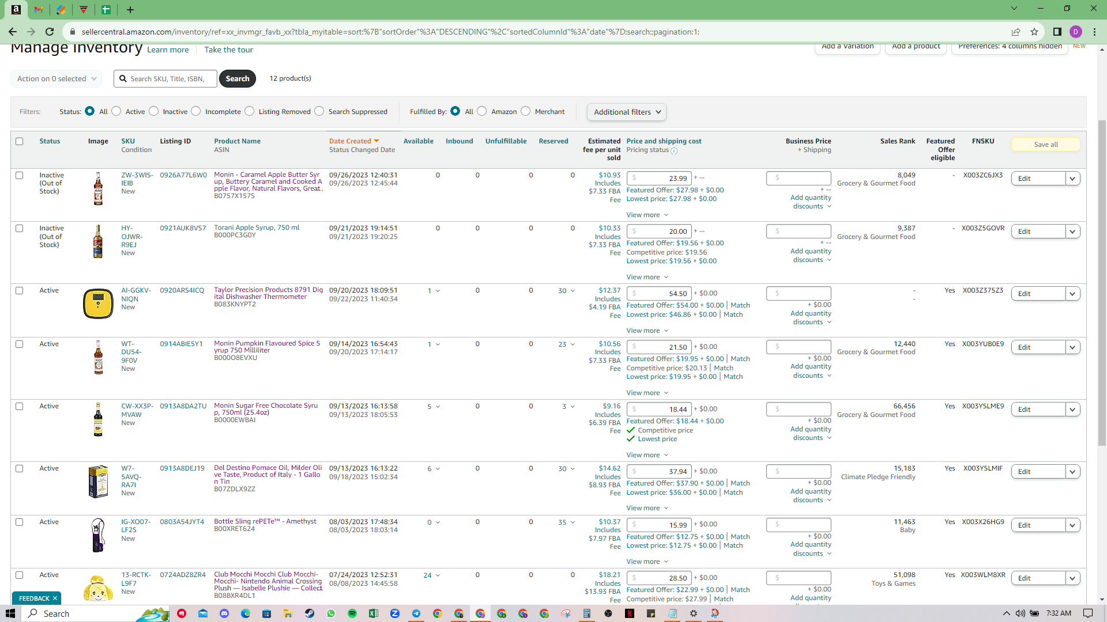Launch Discord from the taskbar
The width and height of the screenshot is (1107, 622).
[224, 613]
